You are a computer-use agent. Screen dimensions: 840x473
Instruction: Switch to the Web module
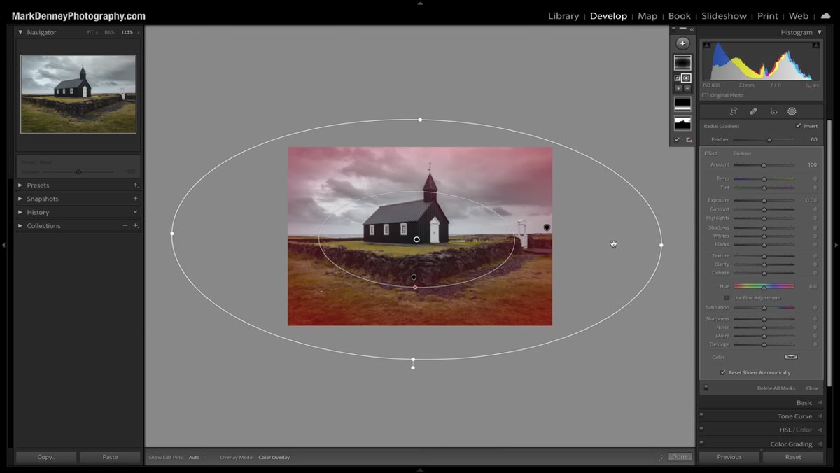point(799,16)
